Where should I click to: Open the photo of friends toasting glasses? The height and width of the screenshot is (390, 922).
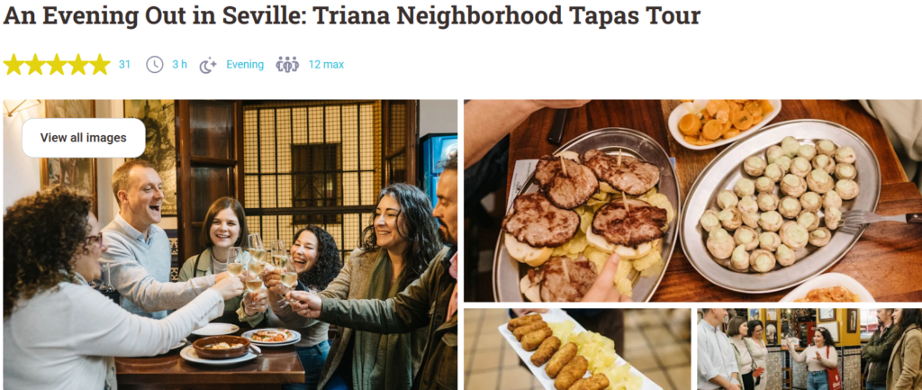pos(230,245)
